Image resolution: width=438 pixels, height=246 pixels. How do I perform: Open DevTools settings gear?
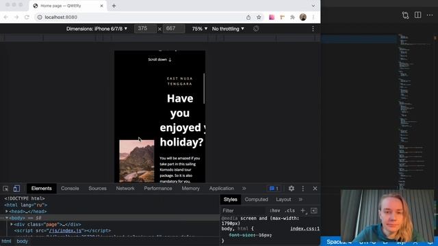[x=292, y=189]
